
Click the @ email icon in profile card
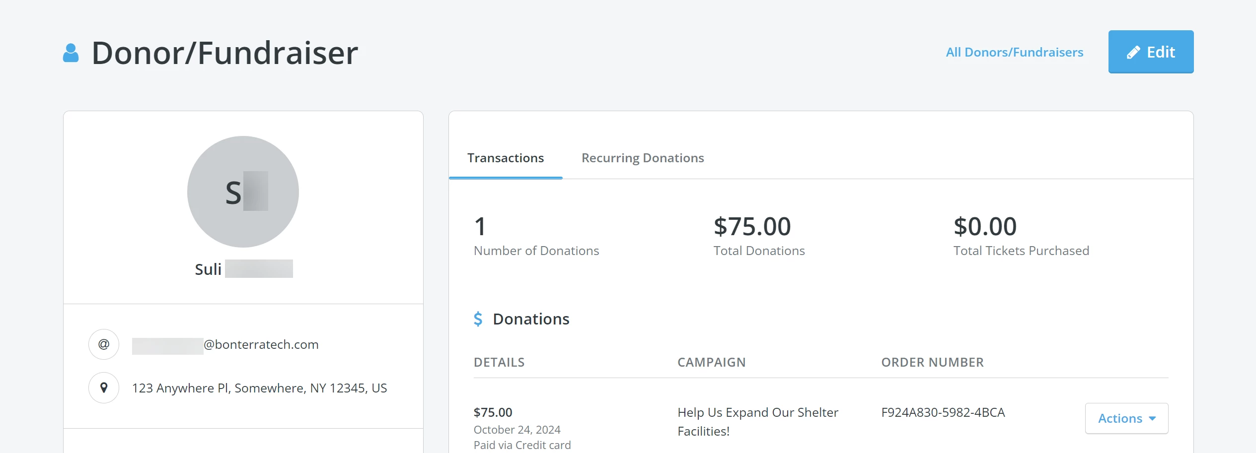(x=103, y=344)
